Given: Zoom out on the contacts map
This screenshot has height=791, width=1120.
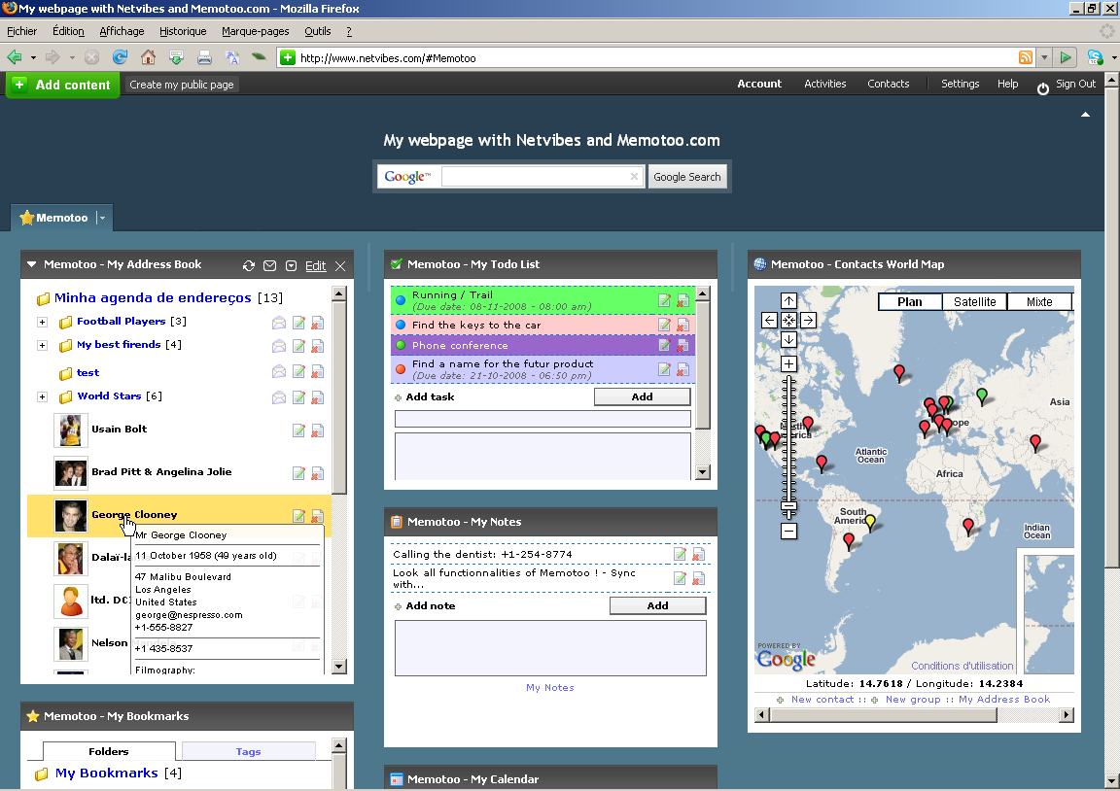Looking at the screenshot, I should (788, 532).
